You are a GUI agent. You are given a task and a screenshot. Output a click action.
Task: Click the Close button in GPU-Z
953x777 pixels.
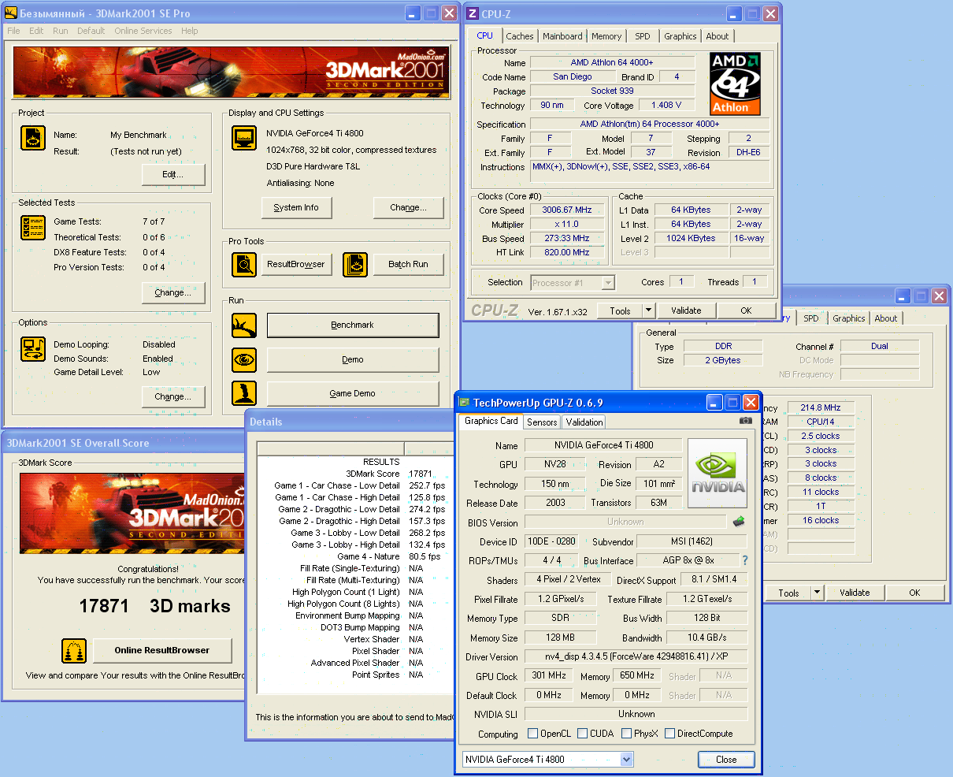726,760
